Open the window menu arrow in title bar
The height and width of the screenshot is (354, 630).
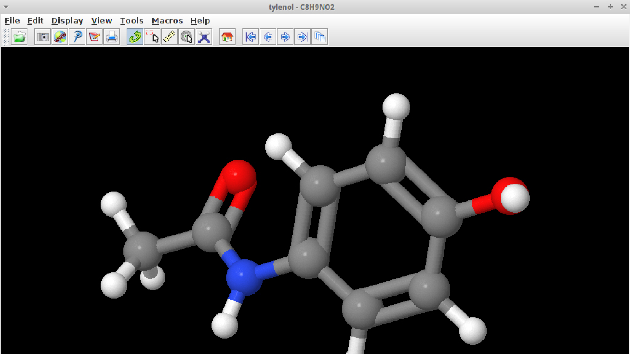pos(6,7)
